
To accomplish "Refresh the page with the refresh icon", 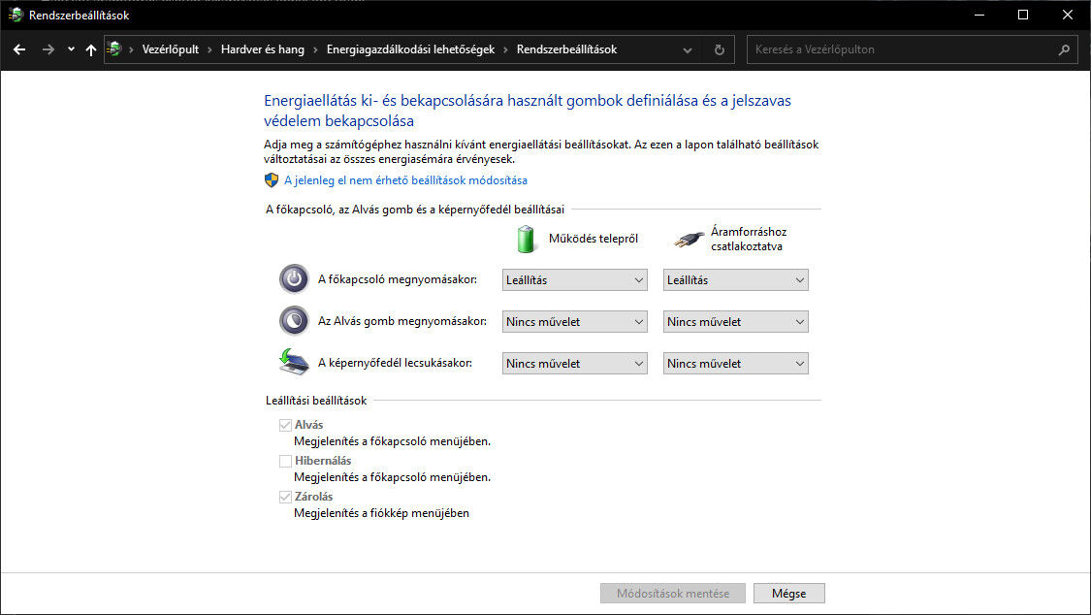I will click(720, 50).
